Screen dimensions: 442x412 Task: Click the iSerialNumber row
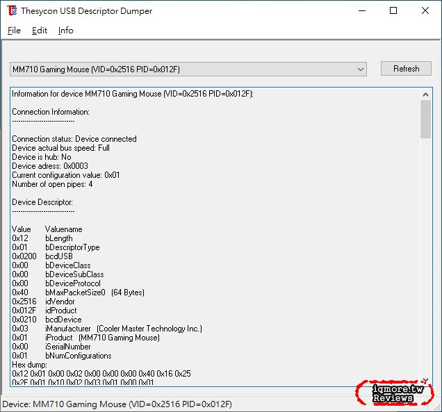51,347
